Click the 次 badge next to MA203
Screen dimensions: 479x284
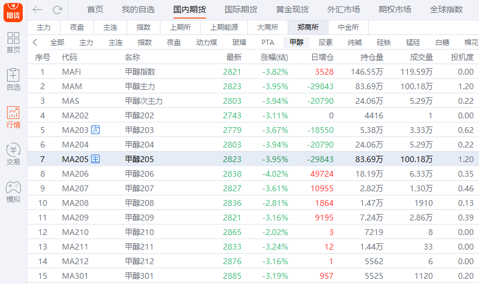pyautogui.click(x=96, y=130)
